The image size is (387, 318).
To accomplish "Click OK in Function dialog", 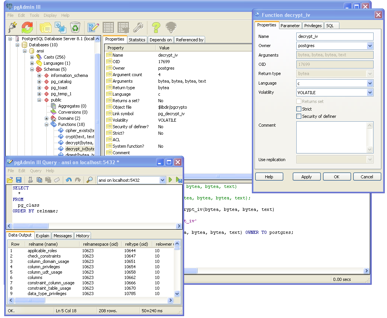I will [x=336, y=177].
